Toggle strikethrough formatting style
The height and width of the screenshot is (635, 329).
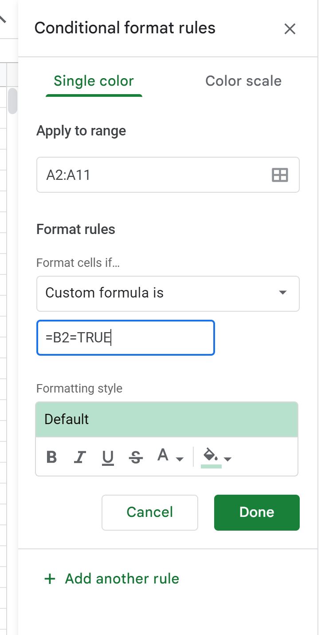[136, 457]
